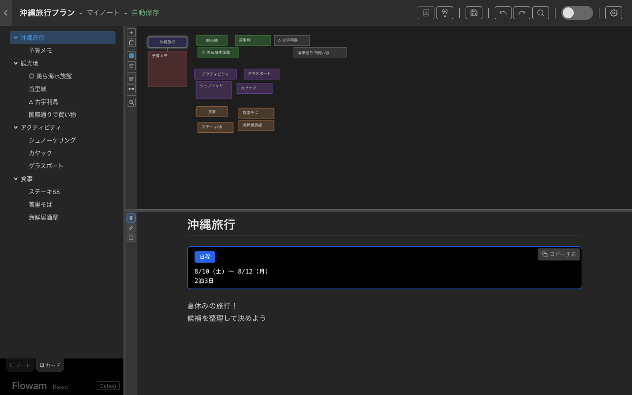This screenshot has height=395, width=632.
Task: Click the undo arrow in the top toolbar
Action: pos(503,13)
